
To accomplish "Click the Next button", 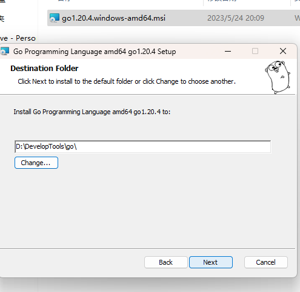I will [x=211, y=262].
